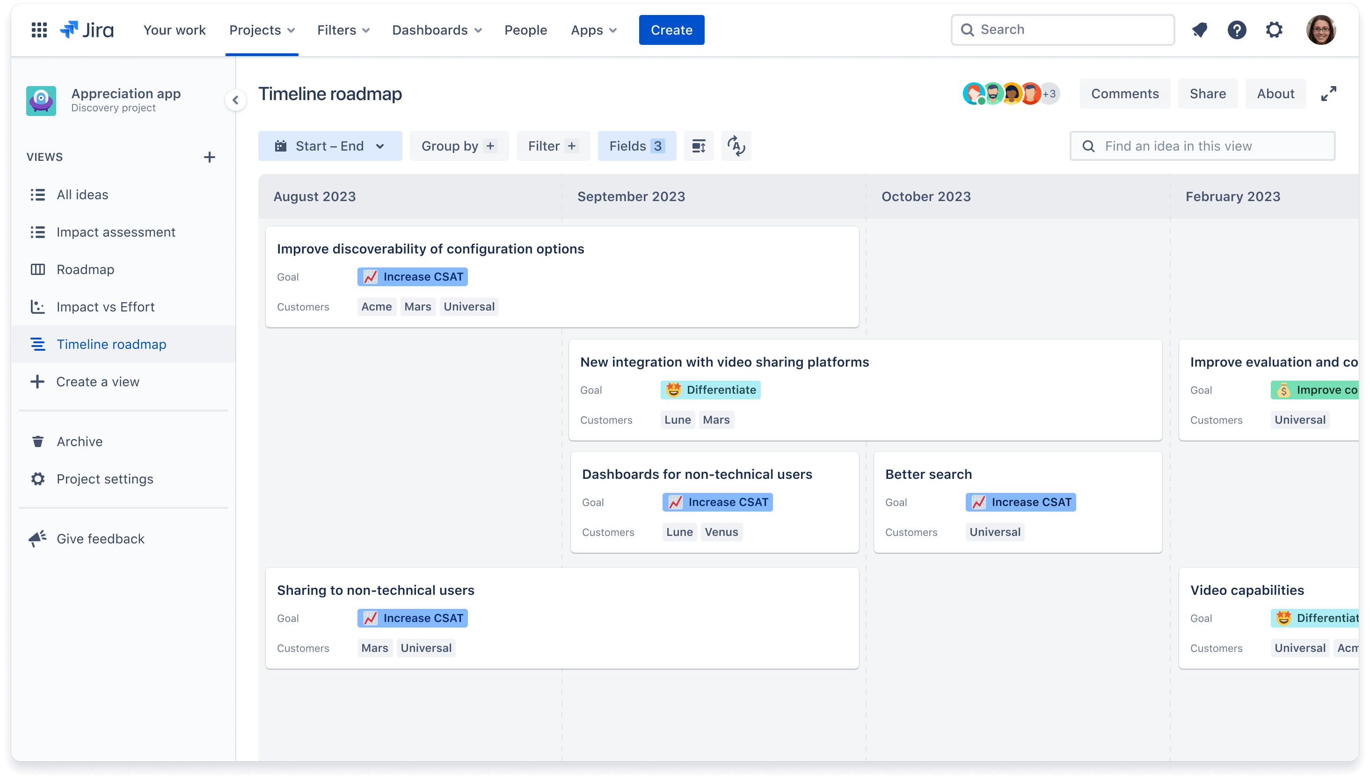Open the Impact assessment view
Screen dimensions: 1370x780
(116, 231)
